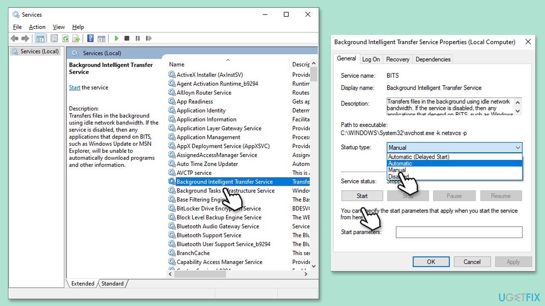
Task: Choose Automatic (Delayed Start) from startup list
Action: point(455,157)
